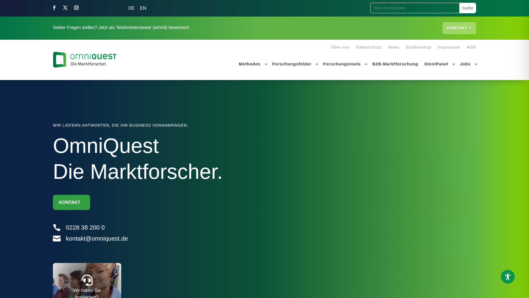The image size is (529, 298).
Task: Open the Forschungsfelder menu
Action: (292, 64)
